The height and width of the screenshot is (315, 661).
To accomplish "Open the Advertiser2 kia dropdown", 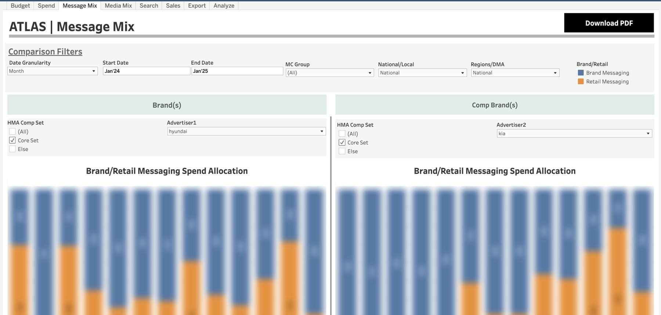I will [x=574, y=133].
